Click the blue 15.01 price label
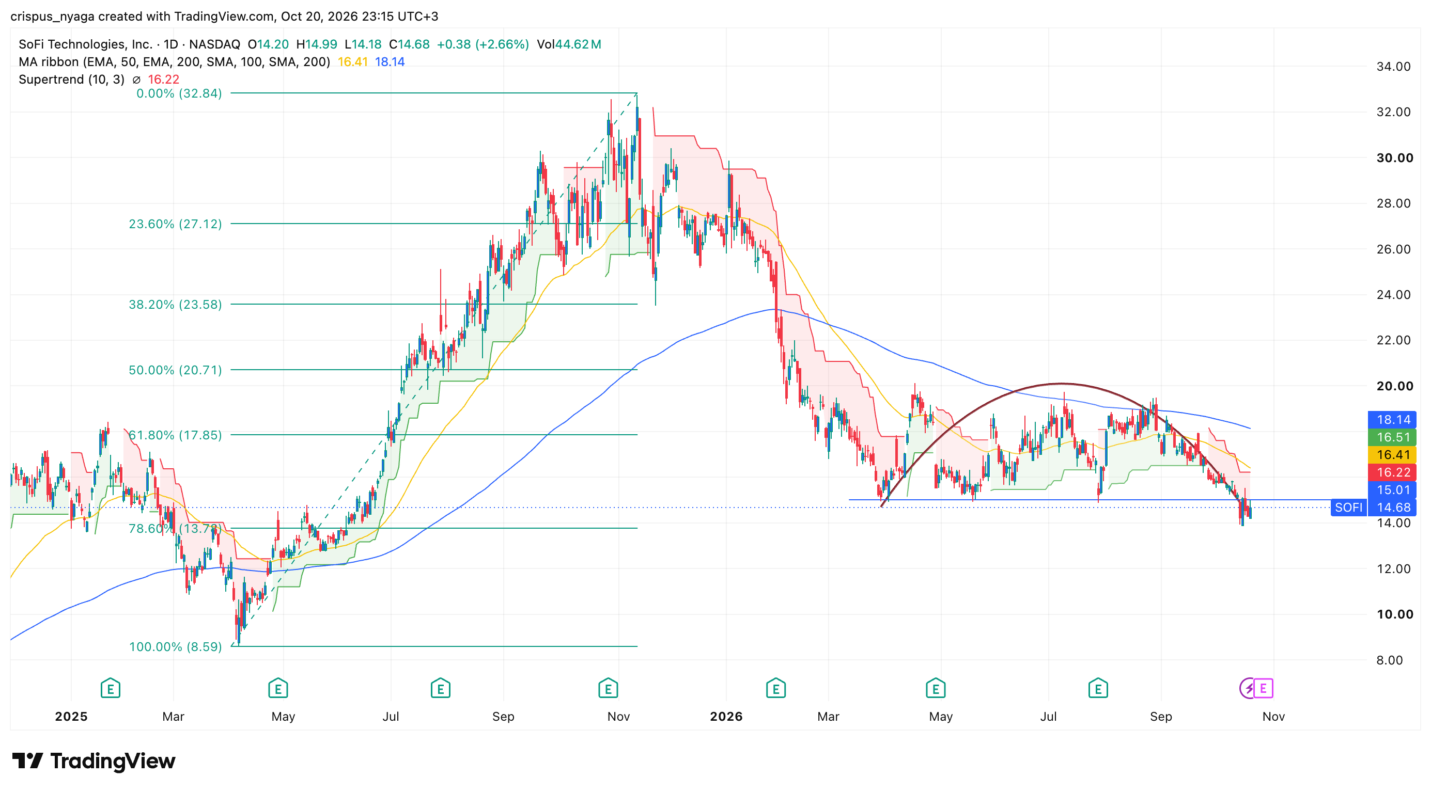The image size is (1431, 792). 1393,490
